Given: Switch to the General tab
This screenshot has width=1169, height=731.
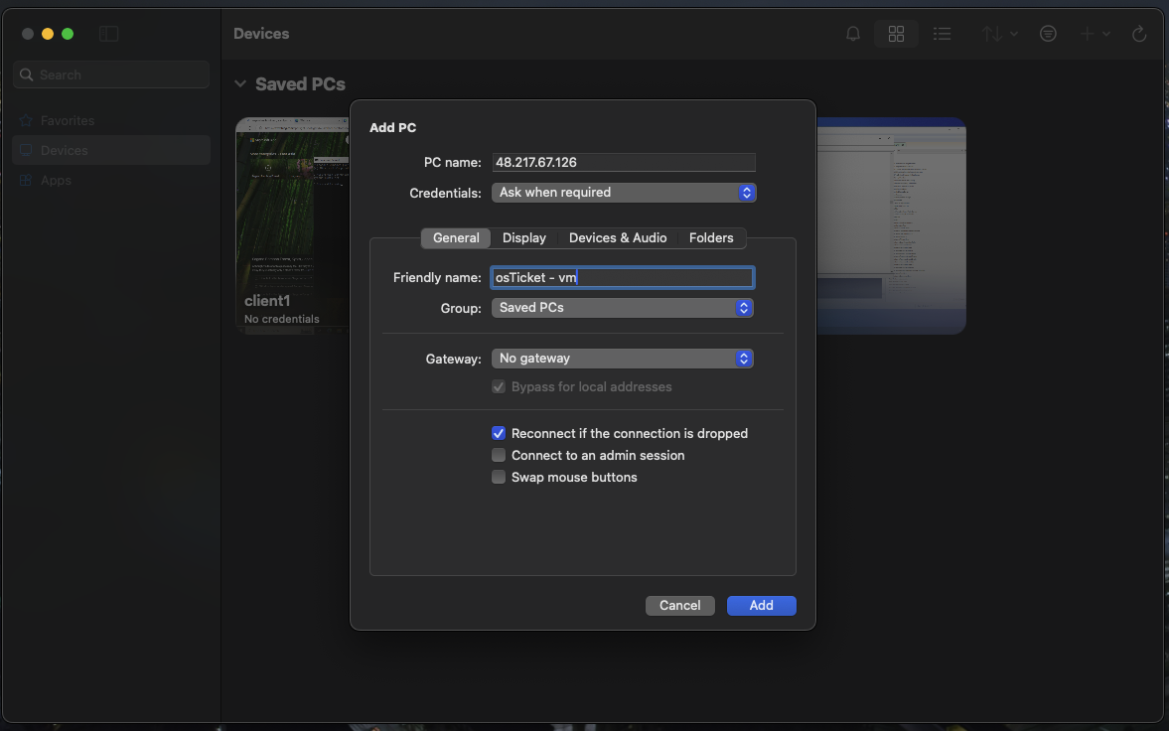Looking at the screenshot, I should [x=456, y=238].
